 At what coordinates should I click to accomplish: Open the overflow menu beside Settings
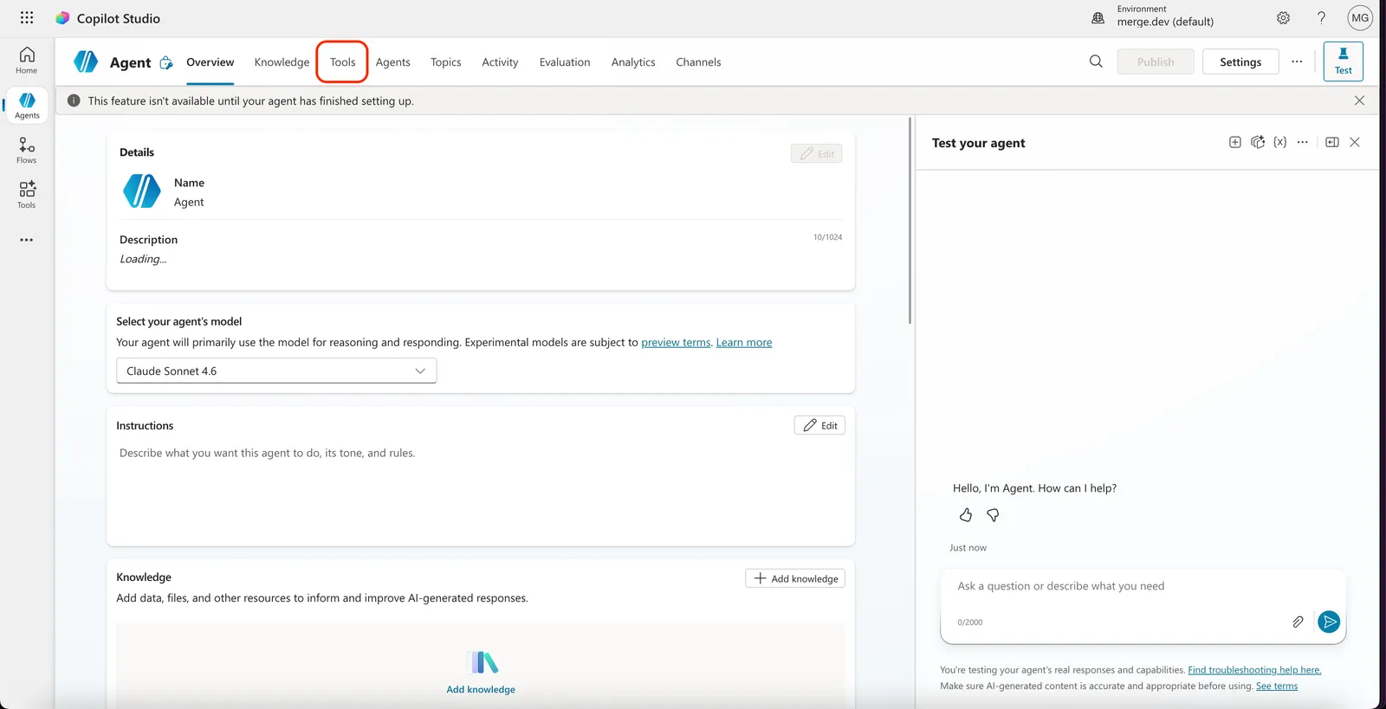point(1297,61)
